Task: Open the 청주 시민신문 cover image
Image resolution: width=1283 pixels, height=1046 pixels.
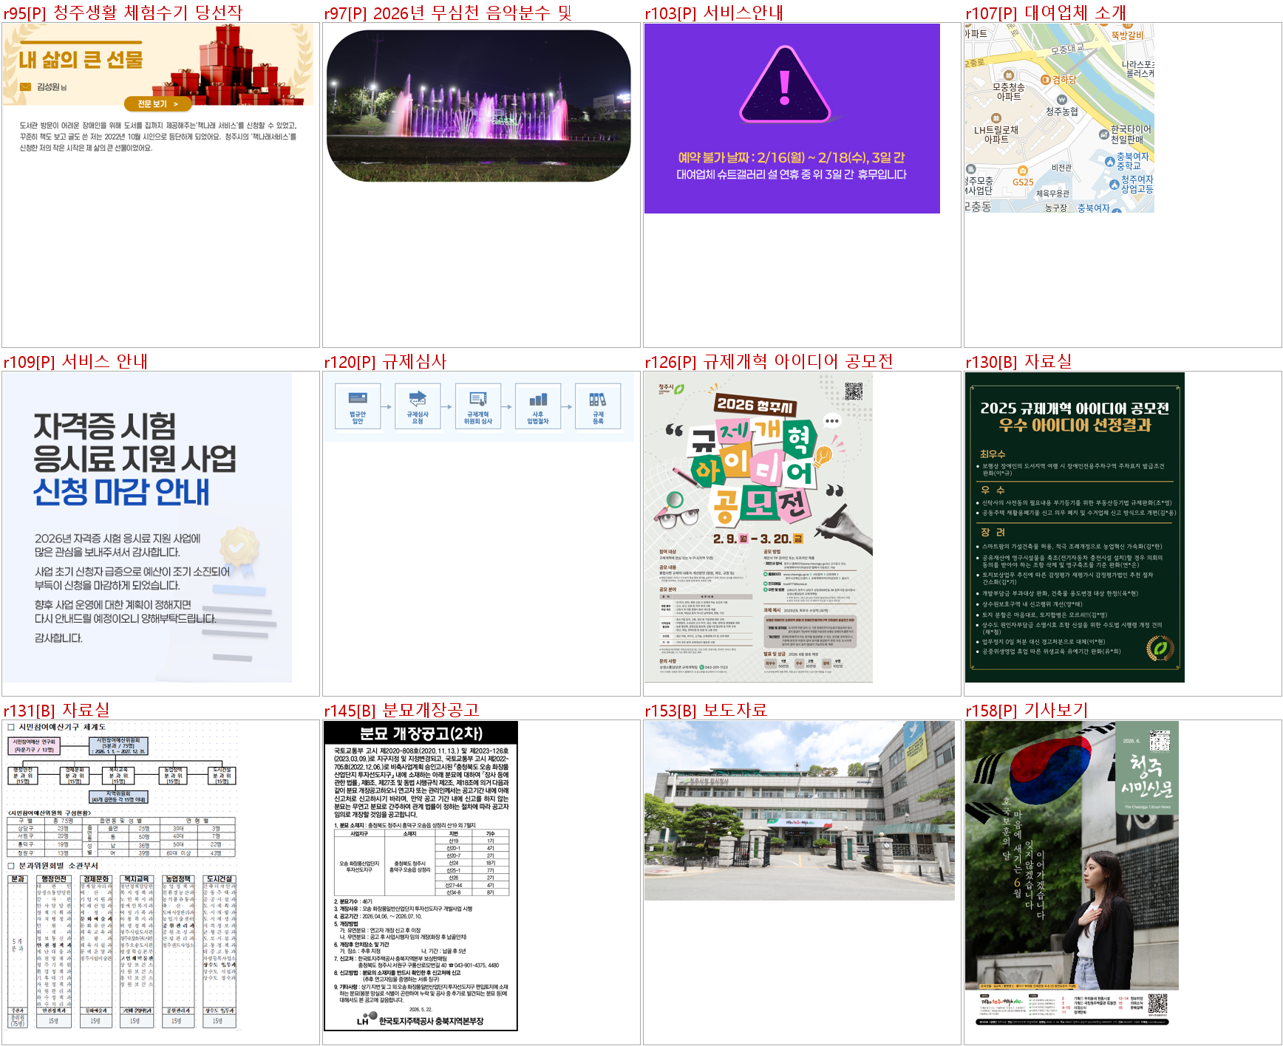Action: (x=1072, y=875)
